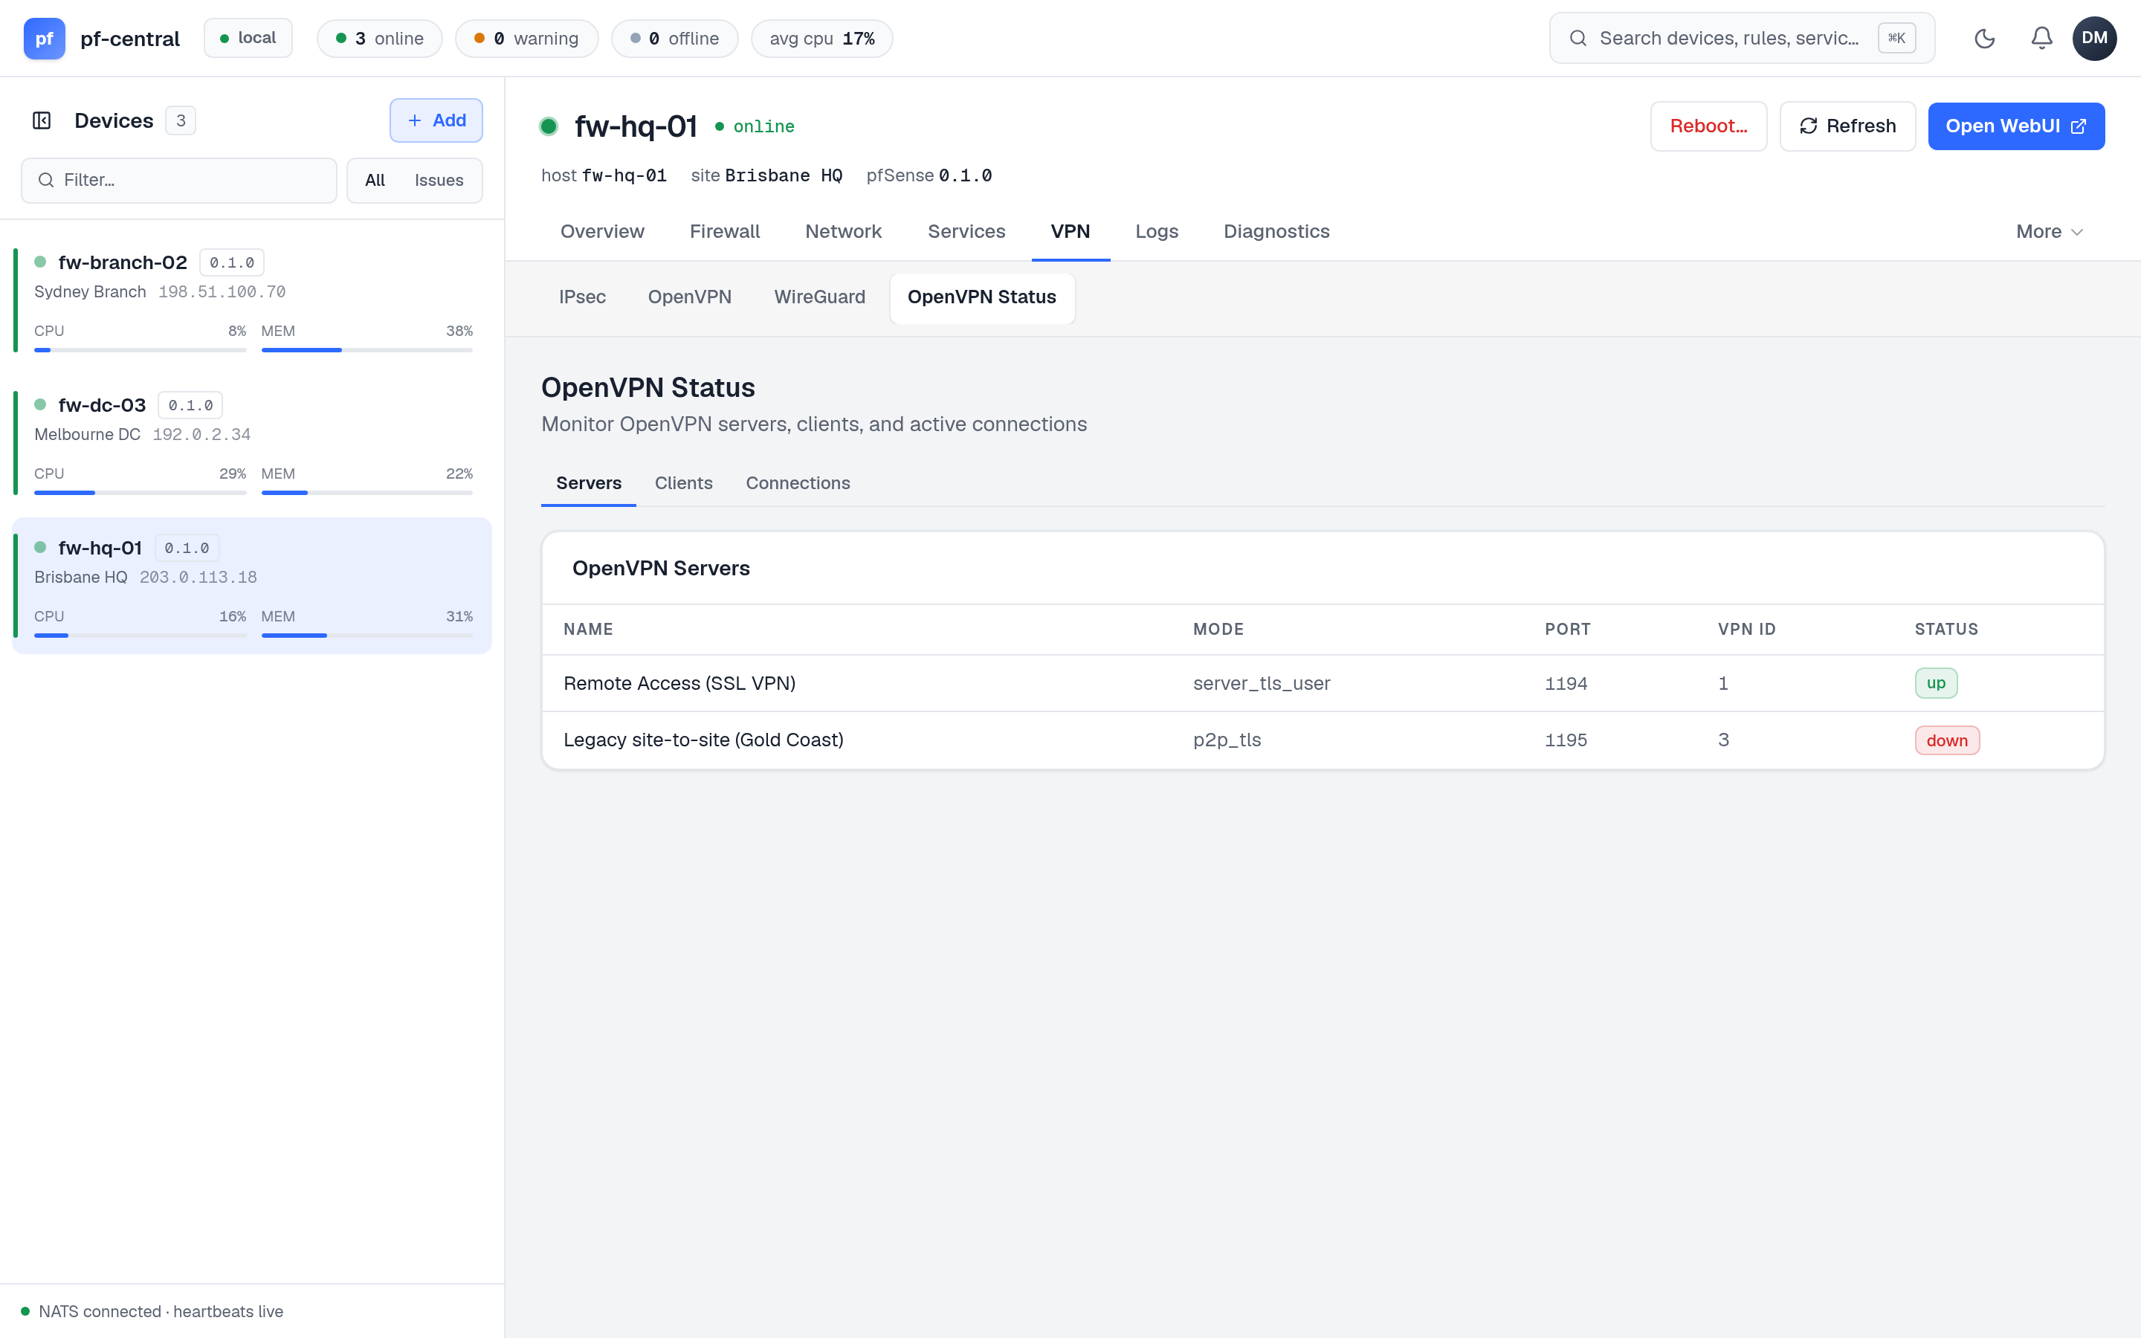
Task: Click the search magnifier icon in header
Action: coord(1578,38)
